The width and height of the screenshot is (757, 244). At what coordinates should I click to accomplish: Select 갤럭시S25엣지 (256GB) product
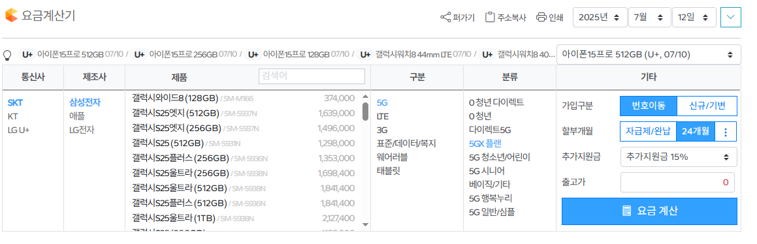(244, 128)
